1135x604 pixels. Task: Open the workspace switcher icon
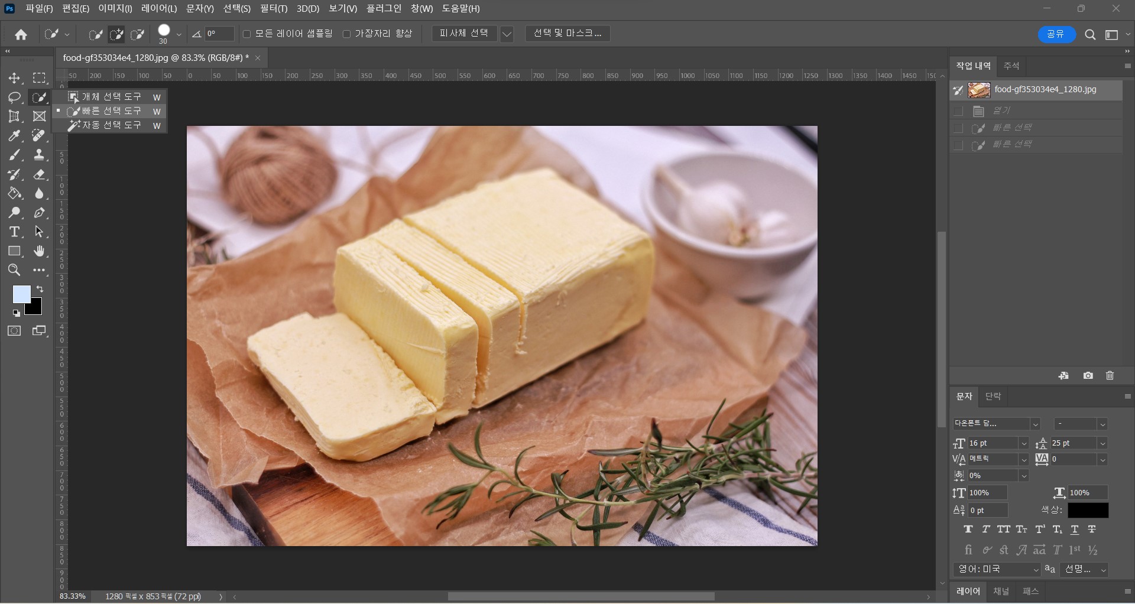pyautogui.click(x=1112, y=35)
